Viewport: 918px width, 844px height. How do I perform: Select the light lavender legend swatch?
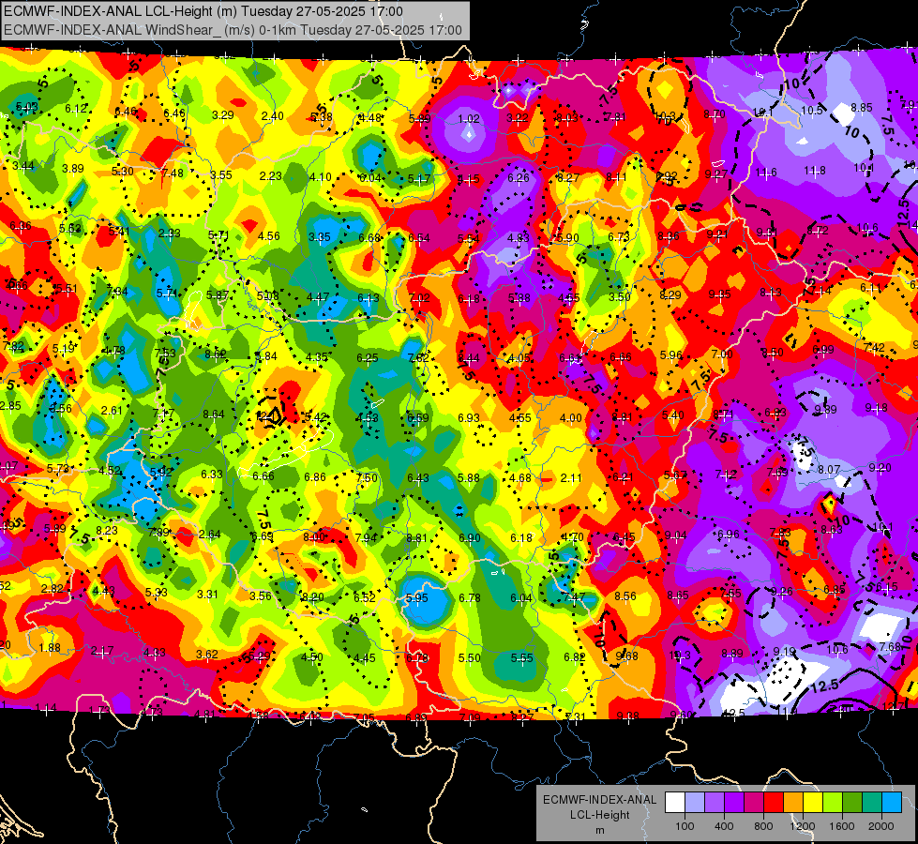(695, 803)
